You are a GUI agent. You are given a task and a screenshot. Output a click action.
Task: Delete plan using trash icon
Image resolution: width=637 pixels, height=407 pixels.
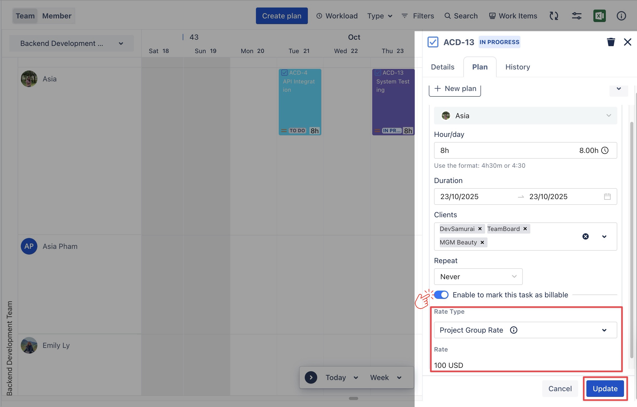pyautogui.click(x=611, y=42)
